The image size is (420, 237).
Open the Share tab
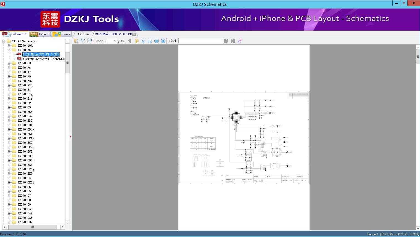(x=62, y=34)
